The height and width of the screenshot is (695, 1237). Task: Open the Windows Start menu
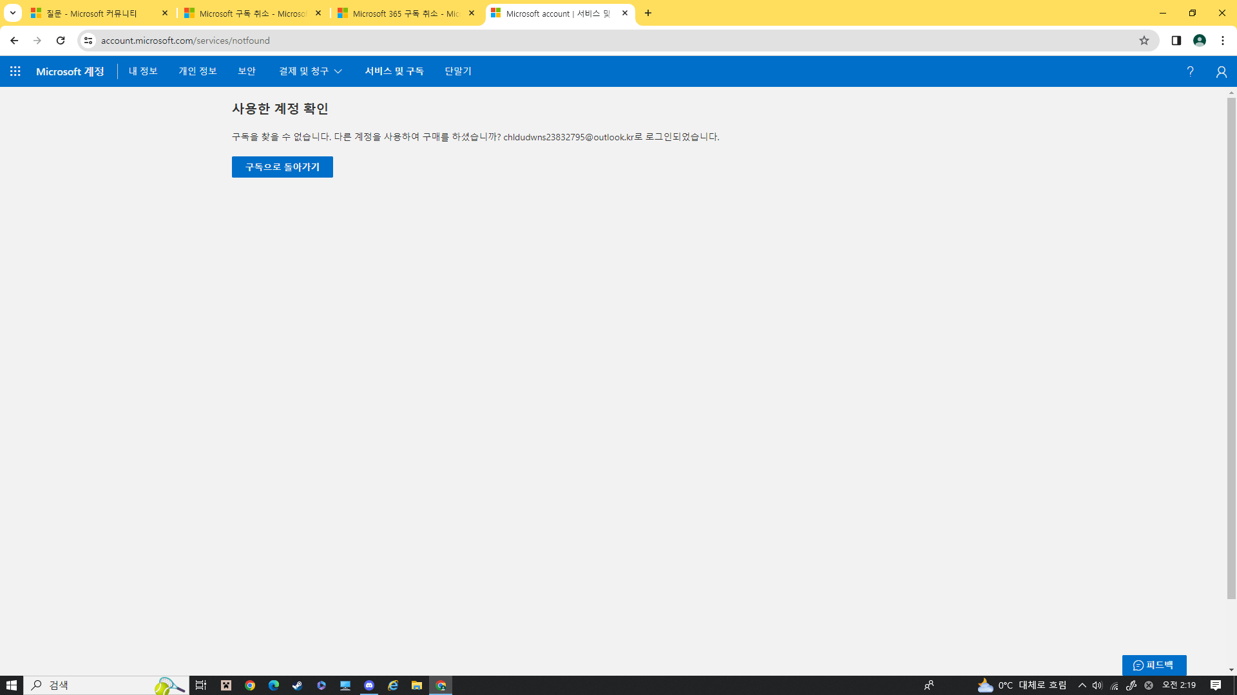pyautogui.click(x=12, y=685)
